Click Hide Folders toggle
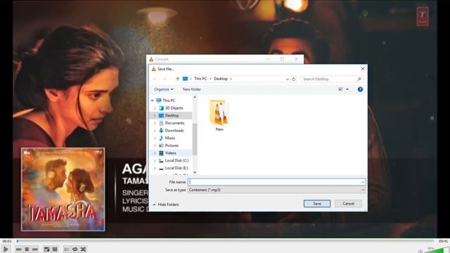The width and height of the screenshot is (450, 253). [x=166, y=205]
